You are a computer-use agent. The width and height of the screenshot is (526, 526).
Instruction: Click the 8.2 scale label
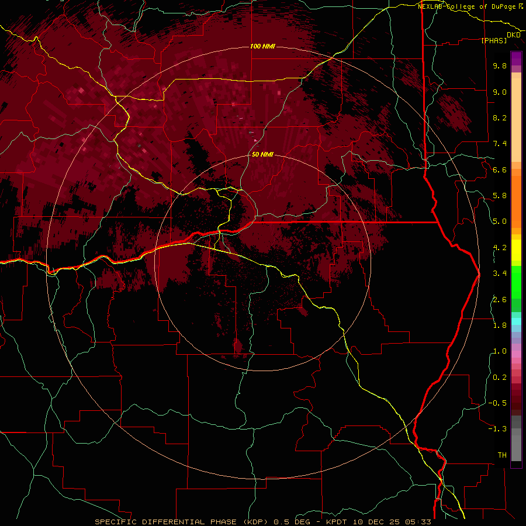tap(500, 117)
